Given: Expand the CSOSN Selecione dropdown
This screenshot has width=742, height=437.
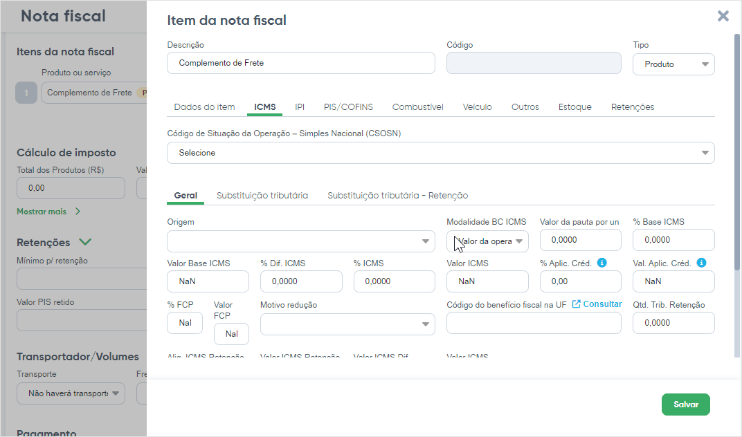Looking at the screenshot, I should 440,153.
